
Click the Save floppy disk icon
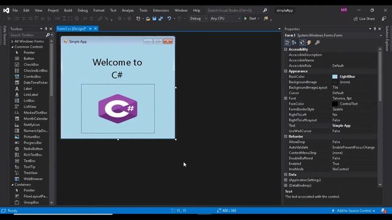pos(154,18)
